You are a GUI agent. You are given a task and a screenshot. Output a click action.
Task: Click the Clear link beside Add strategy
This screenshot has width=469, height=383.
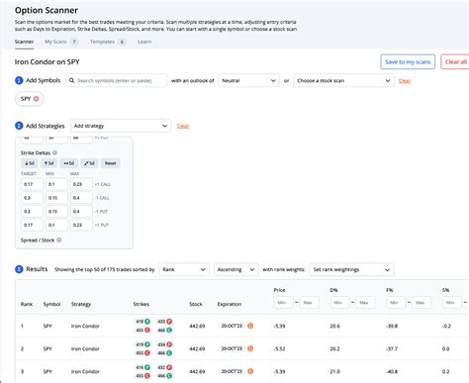(x=183, y=126)
